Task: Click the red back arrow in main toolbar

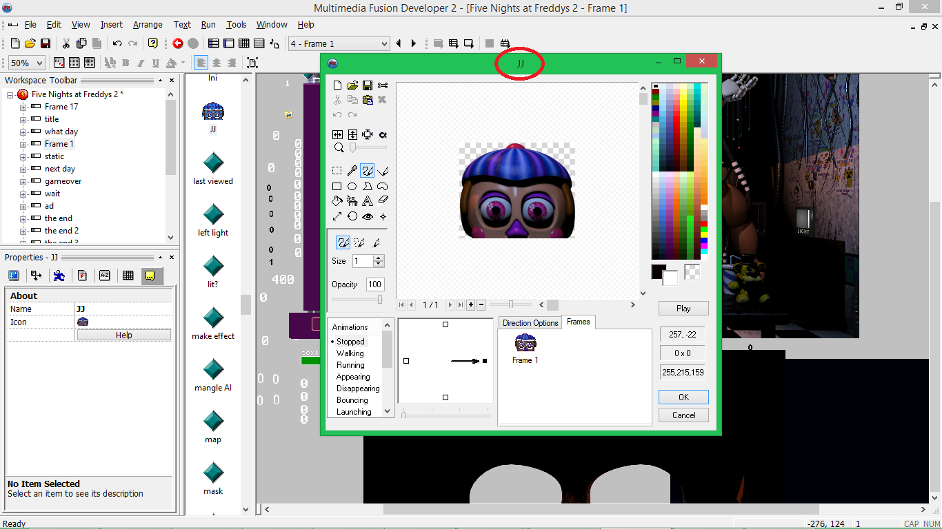Action: pyautogui.click(x=178, y=43)
